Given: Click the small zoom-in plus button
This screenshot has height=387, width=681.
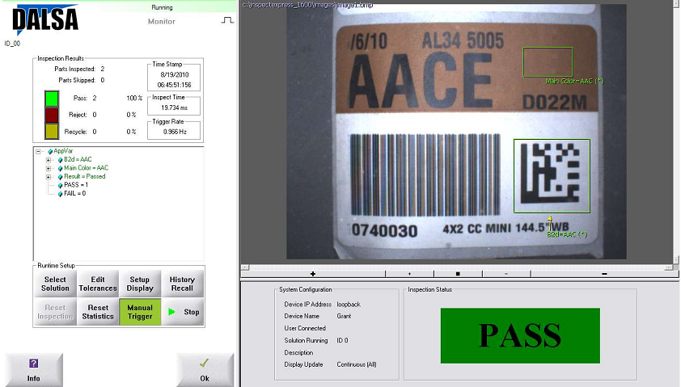Looking at the screenshot, I should click(409, 274).
